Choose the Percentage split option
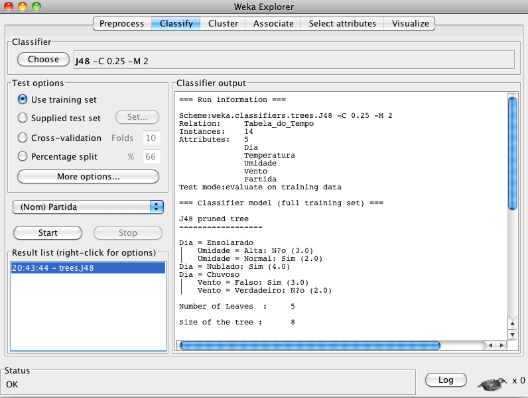528x398 pixels. (x=23, y=157)
